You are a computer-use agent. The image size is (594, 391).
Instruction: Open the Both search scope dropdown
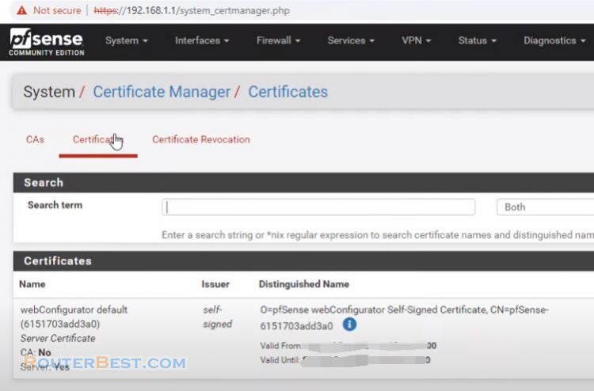click(545, 207)
